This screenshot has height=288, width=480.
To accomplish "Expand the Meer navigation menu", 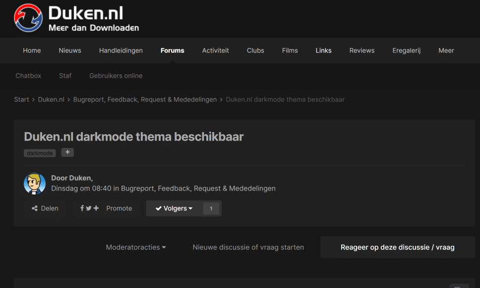I will point(446,50).
